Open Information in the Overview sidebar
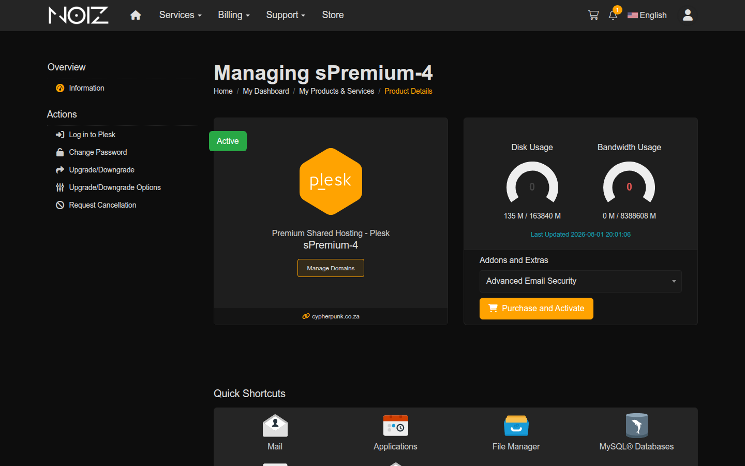 87,88
